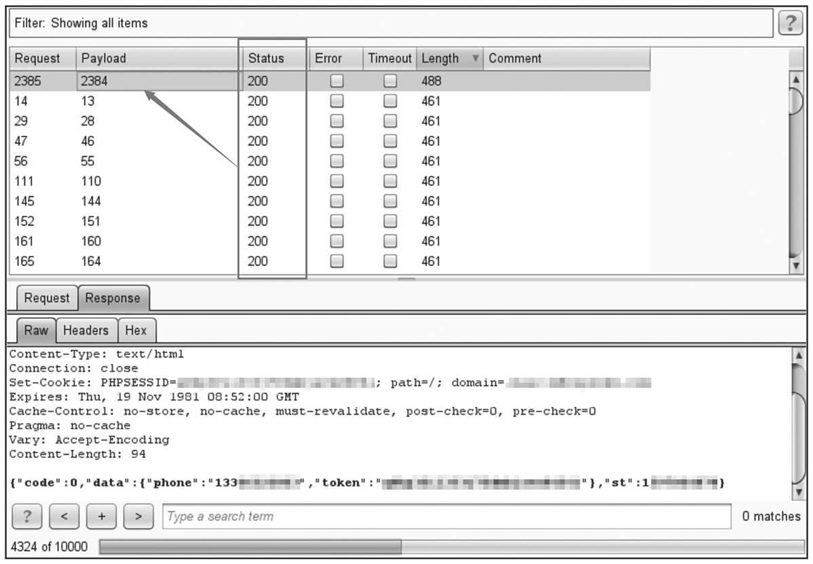
Task: Sort by Length column arrow
Action: pyautogui.click(x=476, y=59)
